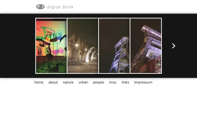Advance the gallery with the right chevron arrow

[x=174, y=46]
